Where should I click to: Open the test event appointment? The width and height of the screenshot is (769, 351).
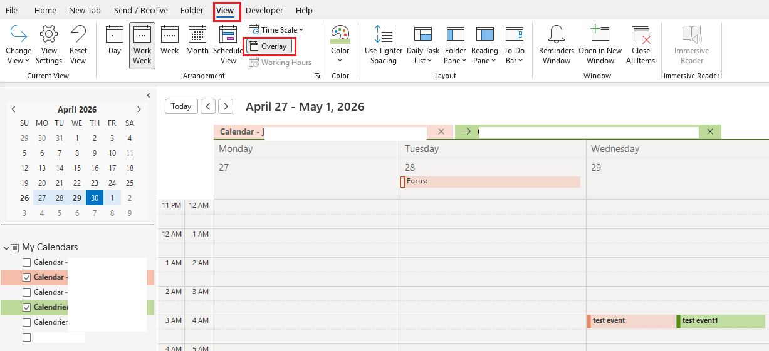pos(631,321)
